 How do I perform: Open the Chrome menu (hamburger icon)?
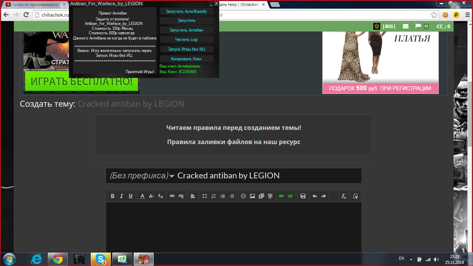click(467, 15)
